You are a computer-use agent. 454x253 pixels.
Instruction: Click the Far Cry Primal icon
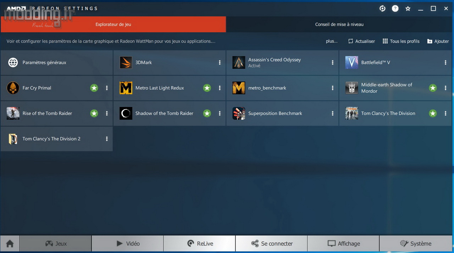coord(13,88)
